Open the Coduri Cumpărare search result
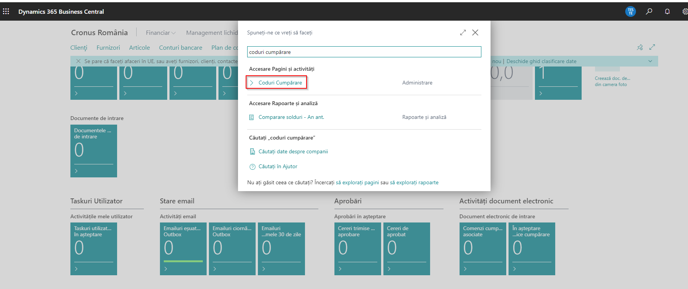This screenshot has height=289, width=688. click(280, 83)
